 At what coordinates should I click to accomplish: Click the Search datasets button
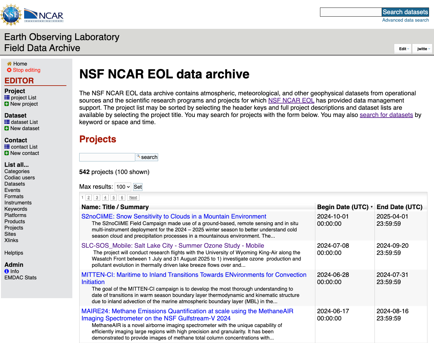pyautogui.click(x=405, y=12)
